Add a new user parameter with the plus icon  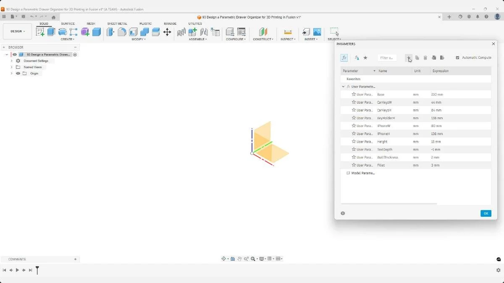pos(409,58)
